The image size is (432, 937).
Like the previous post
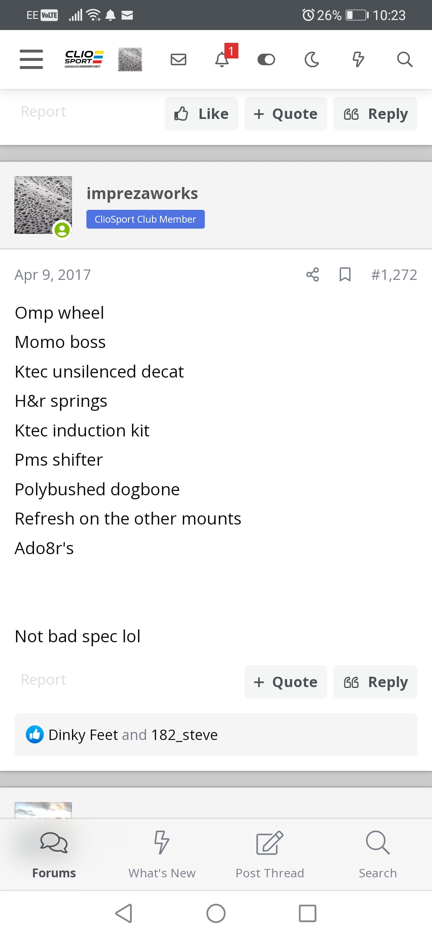[201, 114]
